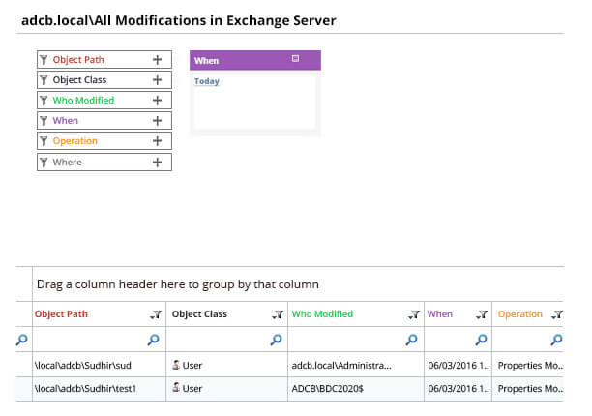
Task: Click the search magnifier in the Operation column
Action: pos(556,340)
